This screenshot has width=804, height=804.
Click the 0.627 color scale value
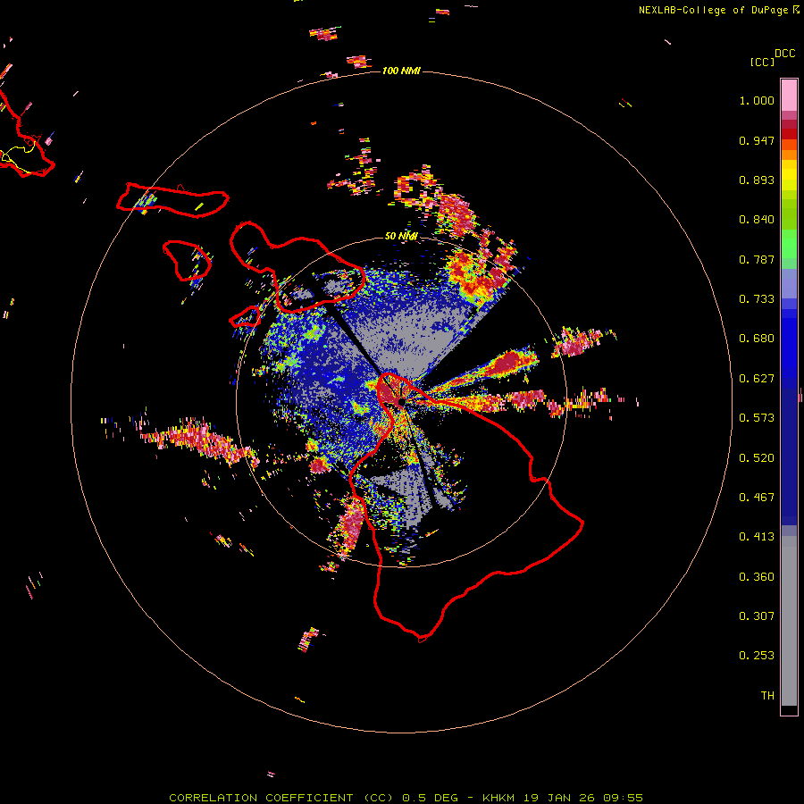(757, 379)
